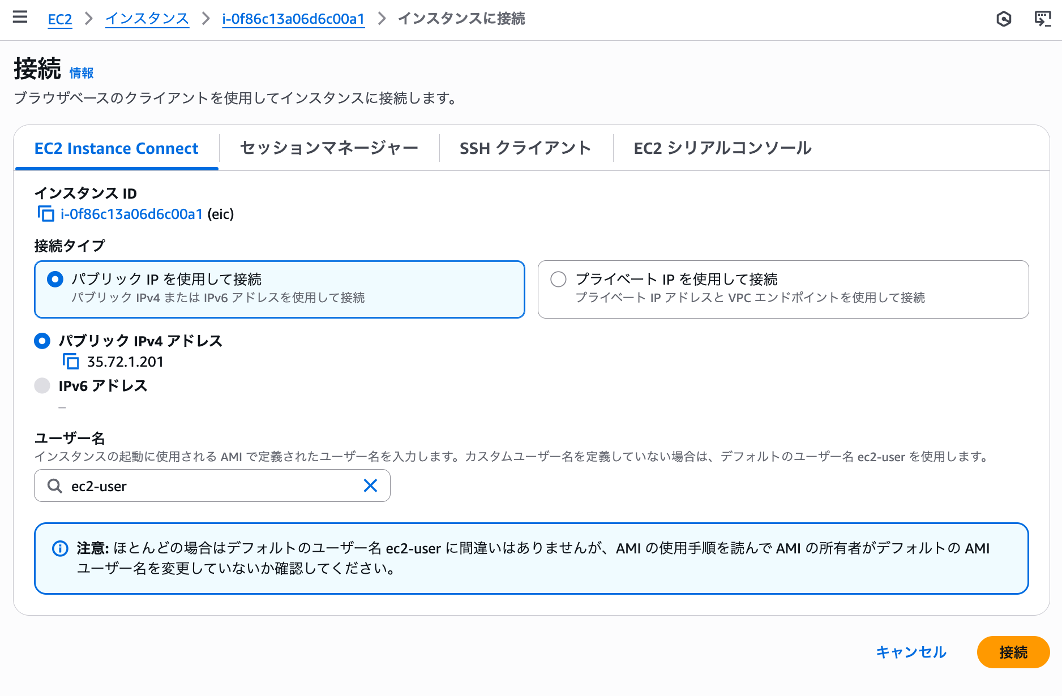Go to EC2 breadcrumb link
Viewport: 1062px width, 696px height.
[x=60, y=19]
